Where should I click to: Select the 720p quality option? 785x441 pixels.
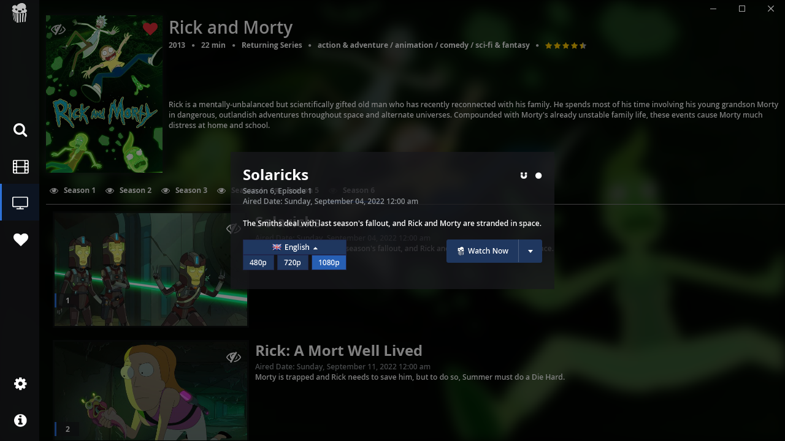[x=293, y=263]
